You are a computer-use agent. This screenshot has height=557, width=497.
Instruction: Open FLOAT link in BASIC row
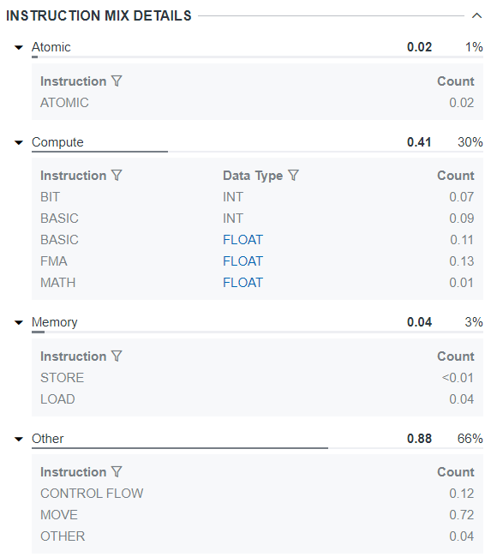click(243, 240)
